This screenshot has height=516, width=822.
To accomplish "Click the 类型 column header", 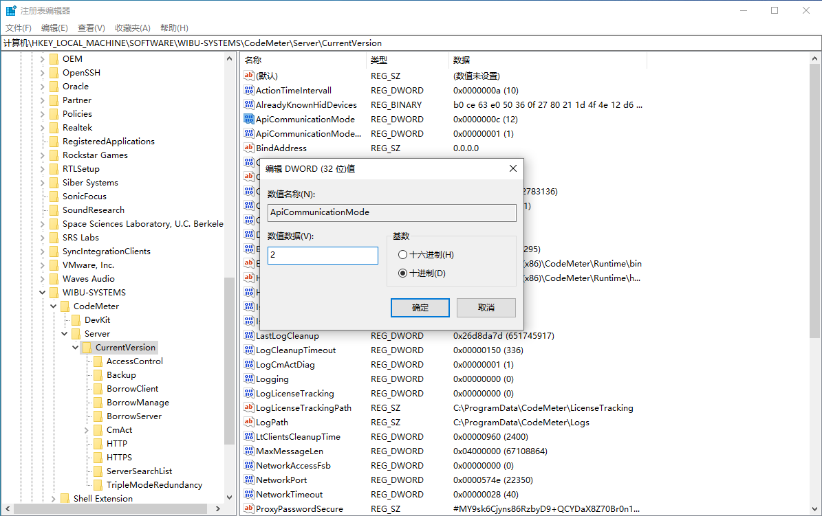I will tap(407, 60).
